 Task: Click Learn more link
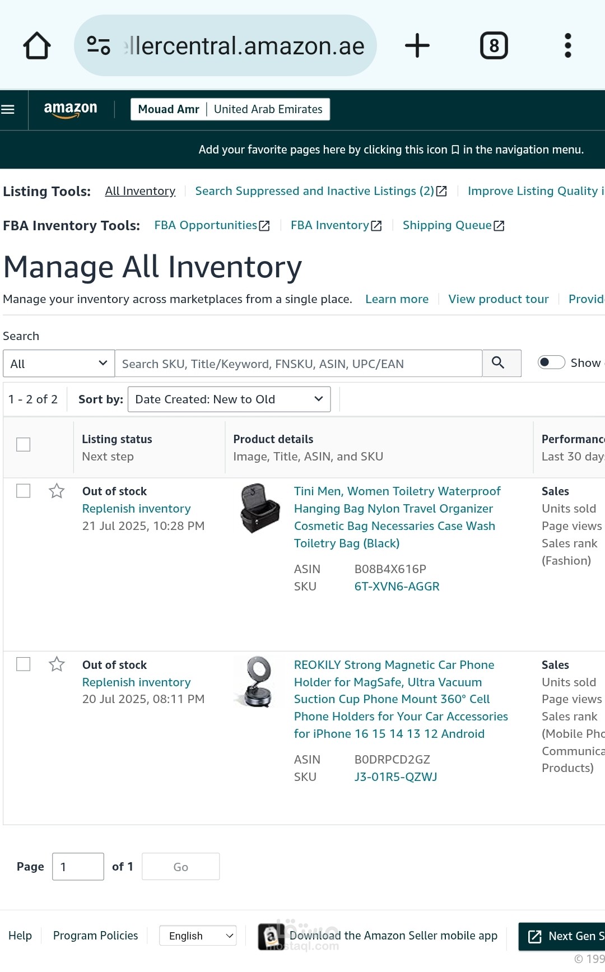pyautogui.click(x=397, y=299)
